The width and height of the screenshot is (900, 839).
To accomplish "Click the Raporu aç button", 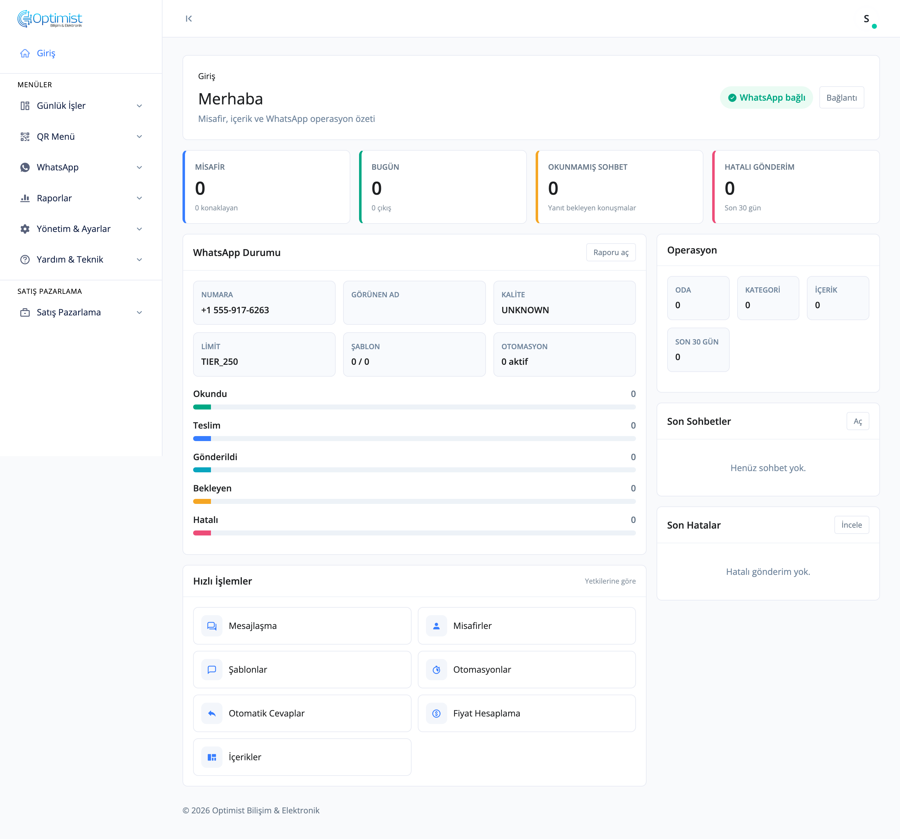I will pyautogui.click(x=611, y=253).
